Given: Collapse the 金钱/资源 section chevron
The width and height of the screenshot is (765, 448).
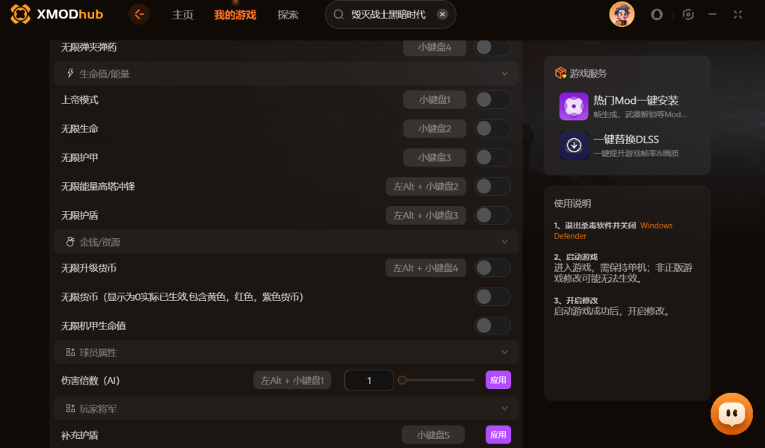Looking at the screenshot, I should [505, 242].
